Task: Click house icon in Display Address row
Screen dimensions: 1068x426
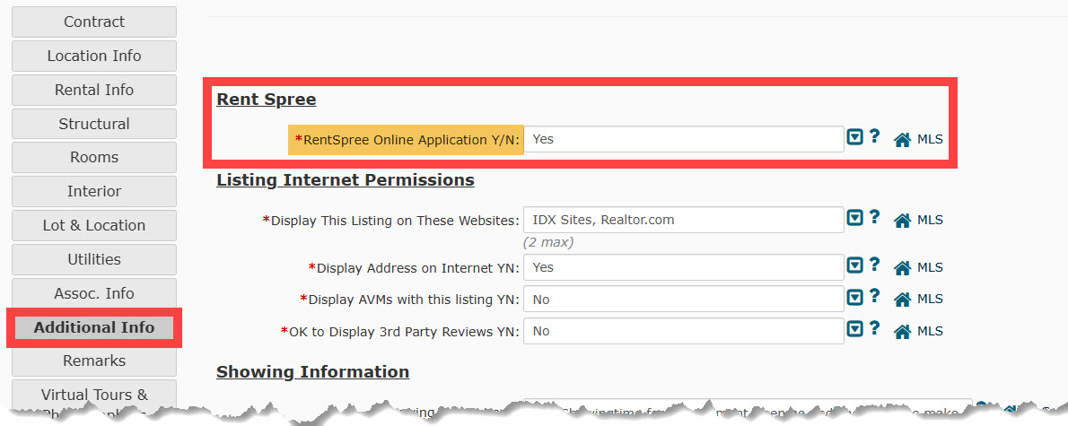Action: pyautogui.click(x=902, y=268)
